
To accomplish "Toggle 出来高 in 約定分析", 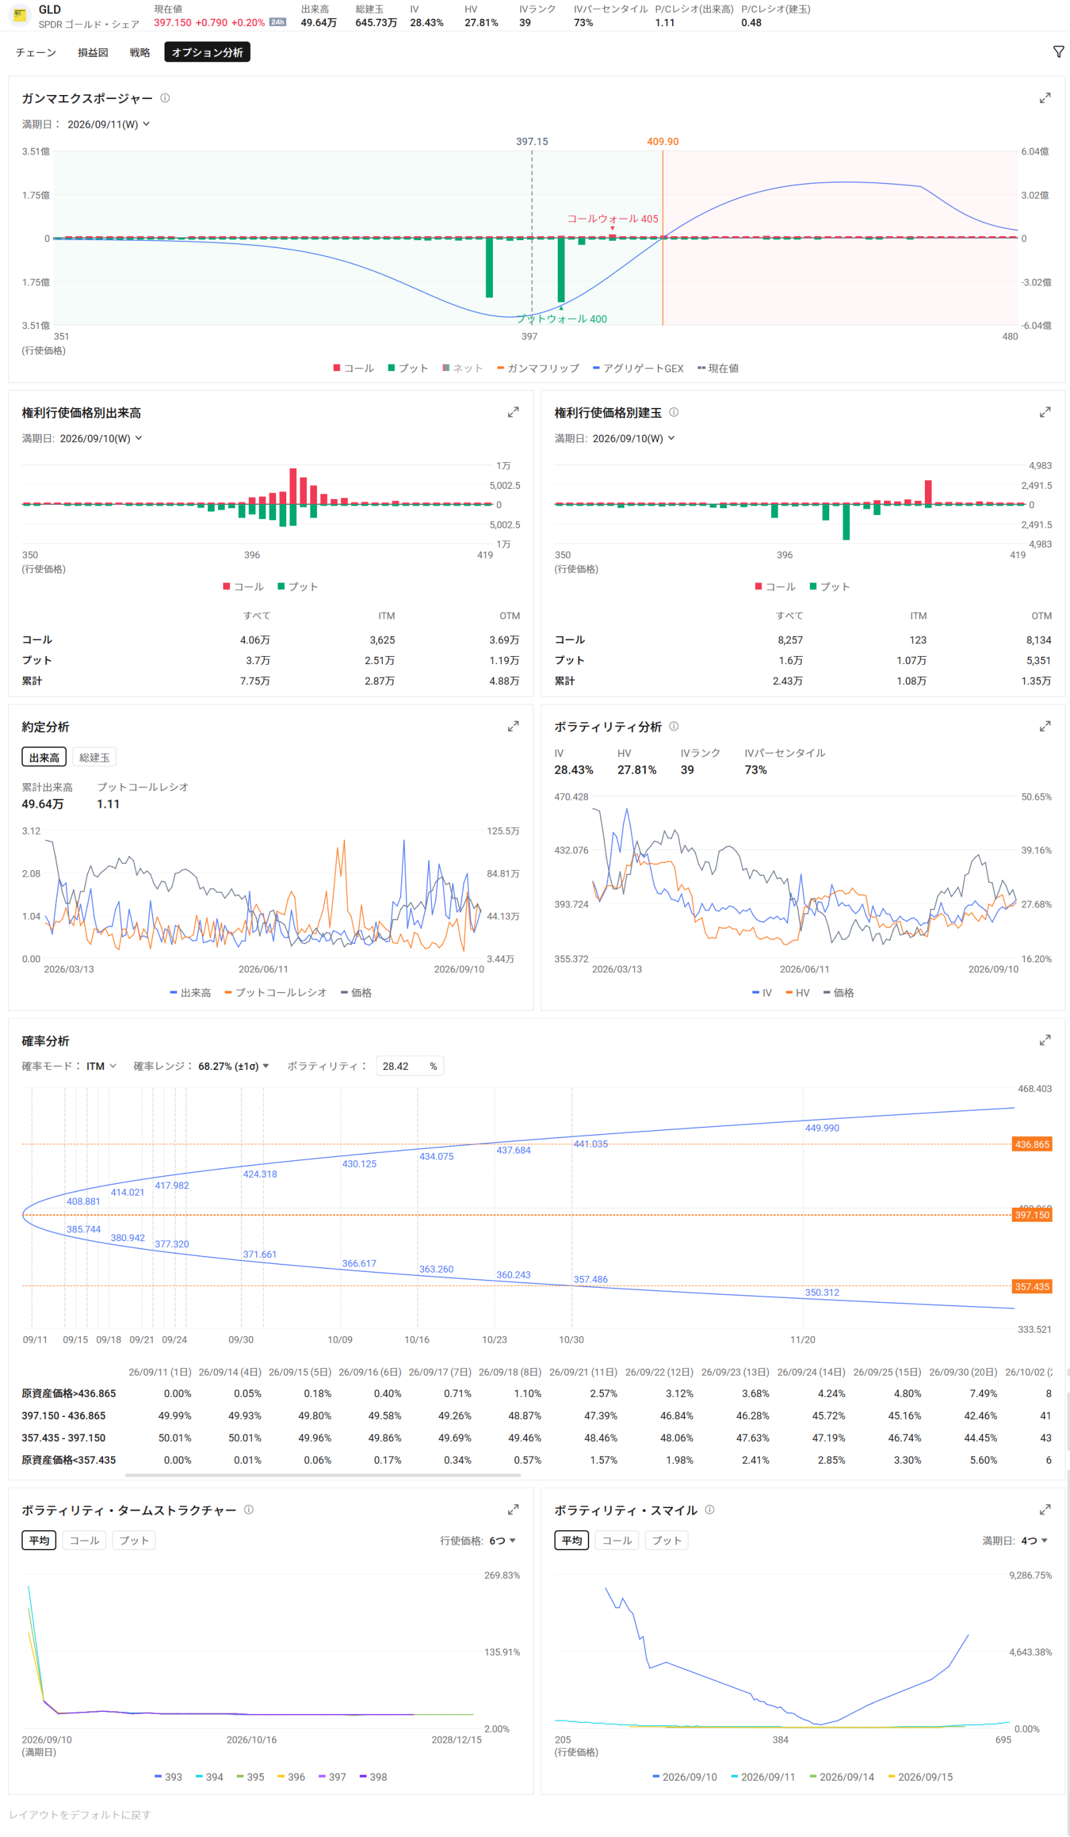I will [43, 758].
